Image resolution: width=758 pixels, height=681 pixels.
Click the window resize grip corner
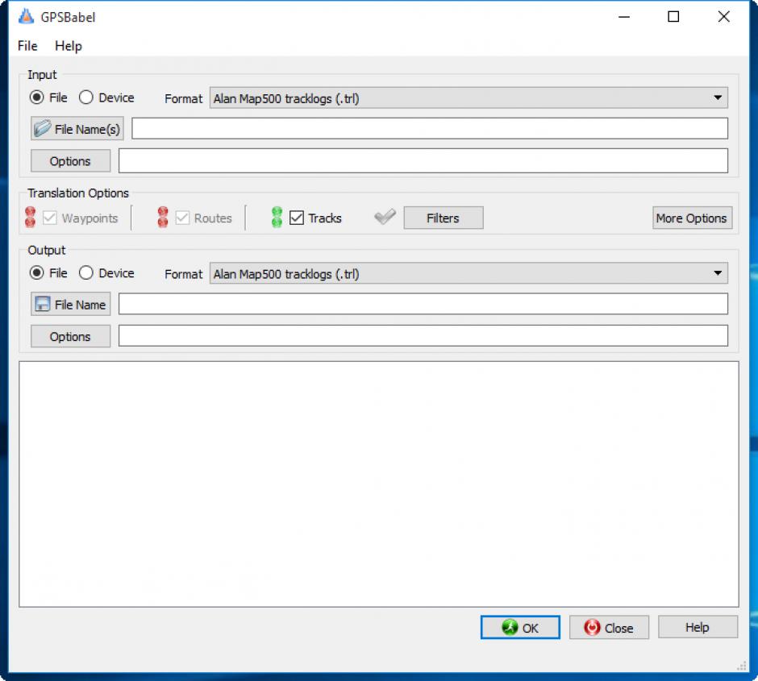pyautogui.click(x=742, y=666)
